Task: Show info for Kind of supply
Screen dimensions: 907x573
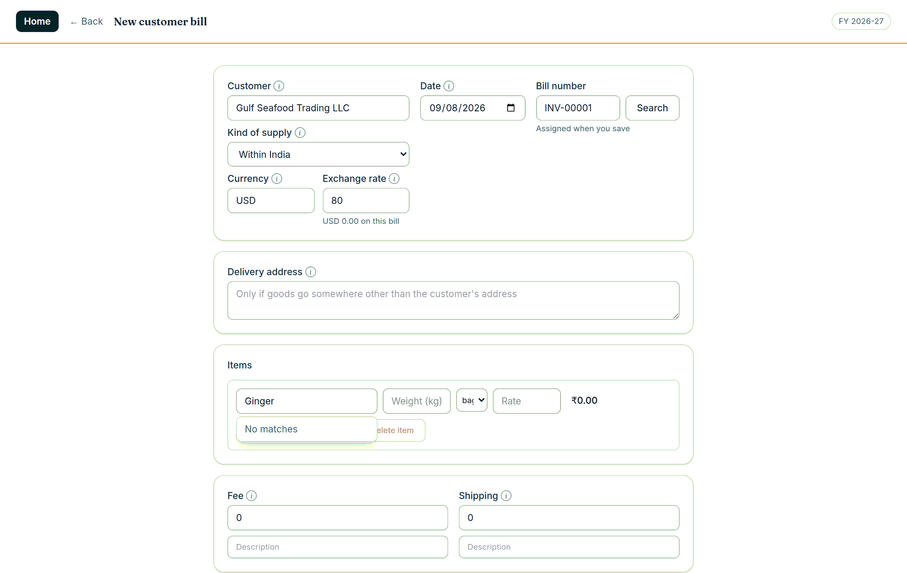Action: click(300, 133)
